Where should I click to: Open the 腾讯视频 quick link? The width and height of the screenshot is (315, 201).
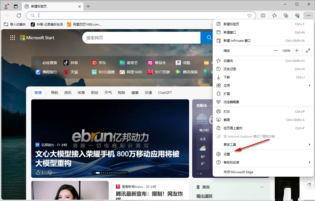187,72
